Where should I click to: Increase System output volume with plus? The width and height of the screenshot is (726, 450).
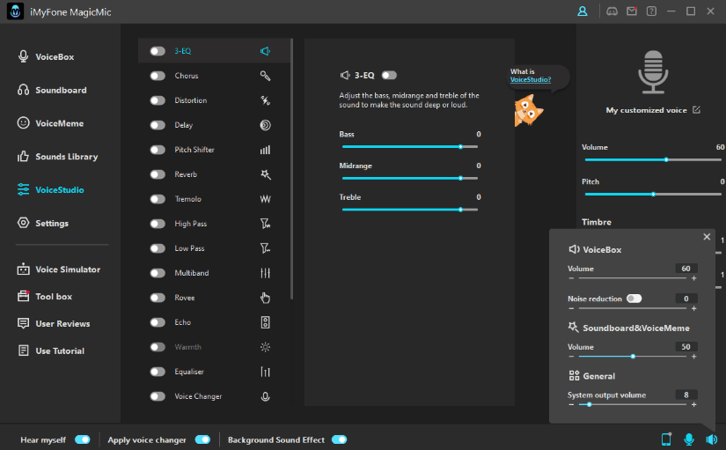click(x=693, y=404)
